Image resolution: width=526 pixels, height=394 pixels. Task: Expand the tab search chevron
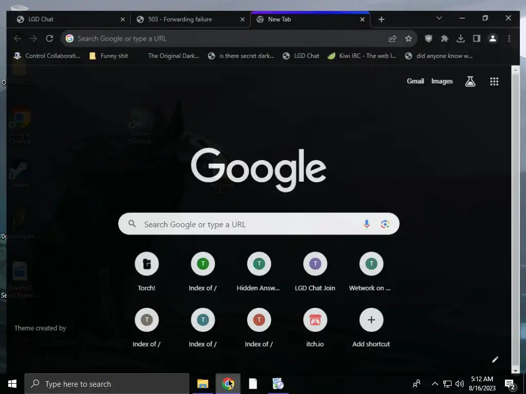[x=439, y=18]
